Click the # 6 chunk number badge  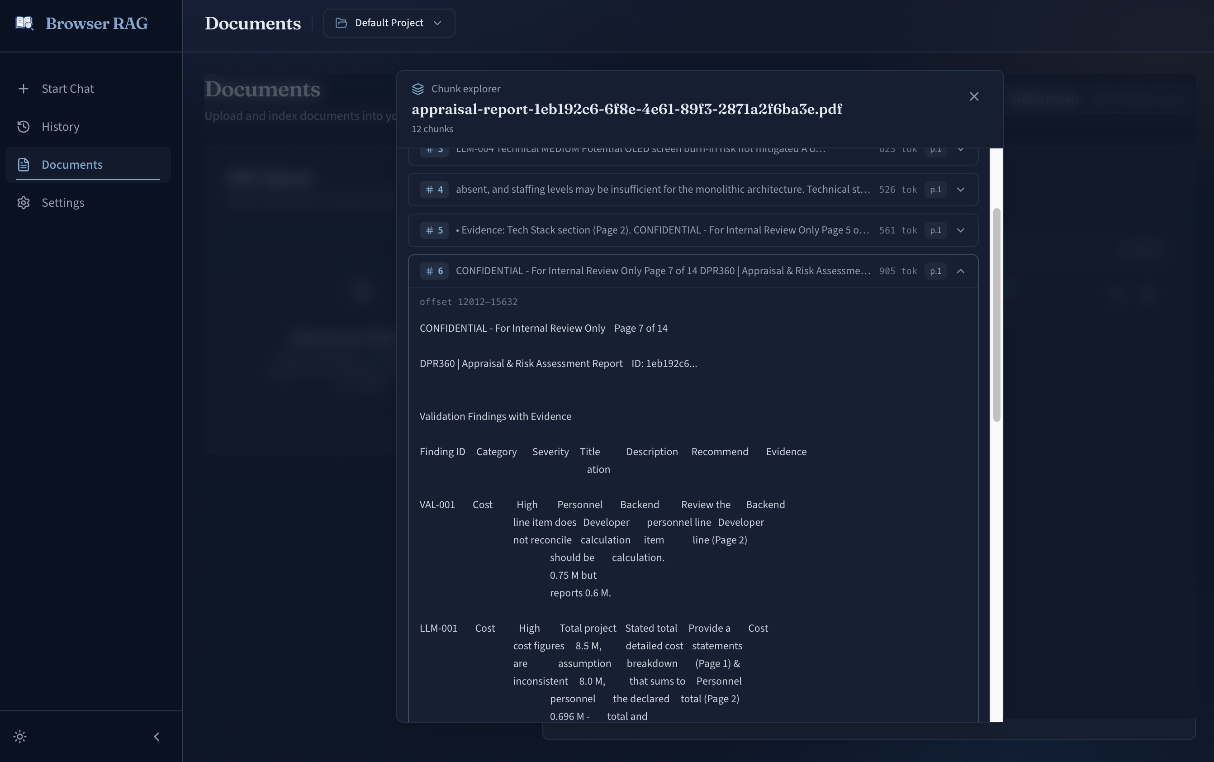coord(434,271)
